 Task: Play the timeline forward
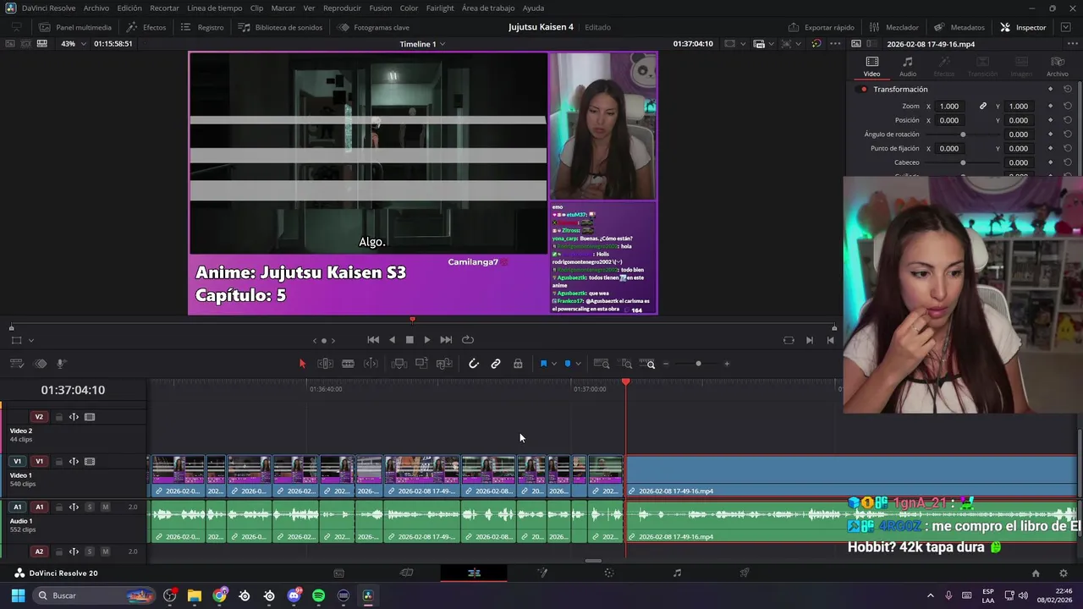(x=426, y=340)
